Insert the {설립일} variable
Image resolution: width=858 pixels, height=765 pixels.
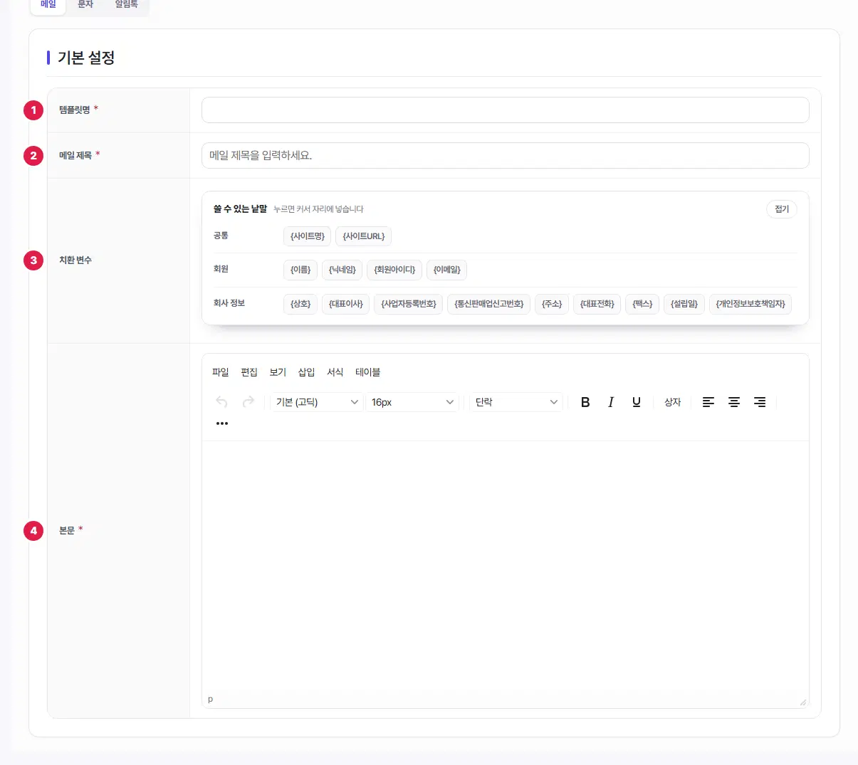pos(684,304)
